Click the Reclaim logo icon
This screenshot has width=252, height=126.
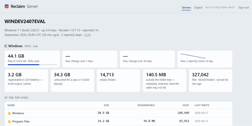[x=7, y=6]
